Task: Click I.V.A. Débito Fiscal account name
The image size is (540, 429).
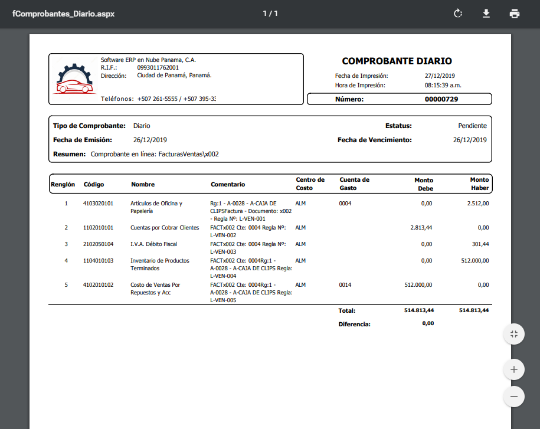Action: click(x=153, y=244)
